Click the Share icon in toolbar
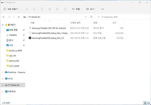Image resolution: width=151 pixels, height=105 pixels. coord(57,9)
